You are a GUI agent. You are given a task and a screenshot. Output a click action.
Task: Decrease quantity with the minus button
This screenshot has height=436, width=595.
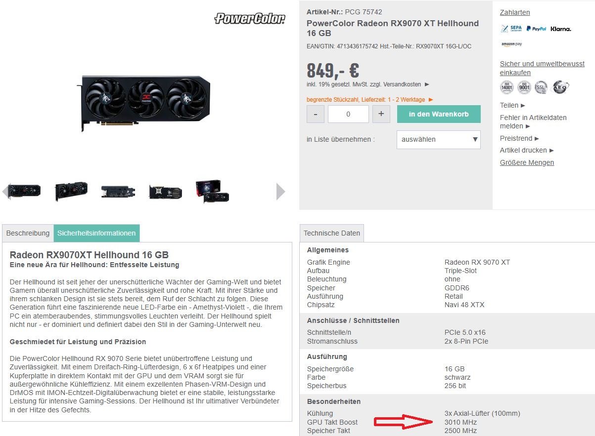[316, 114]
